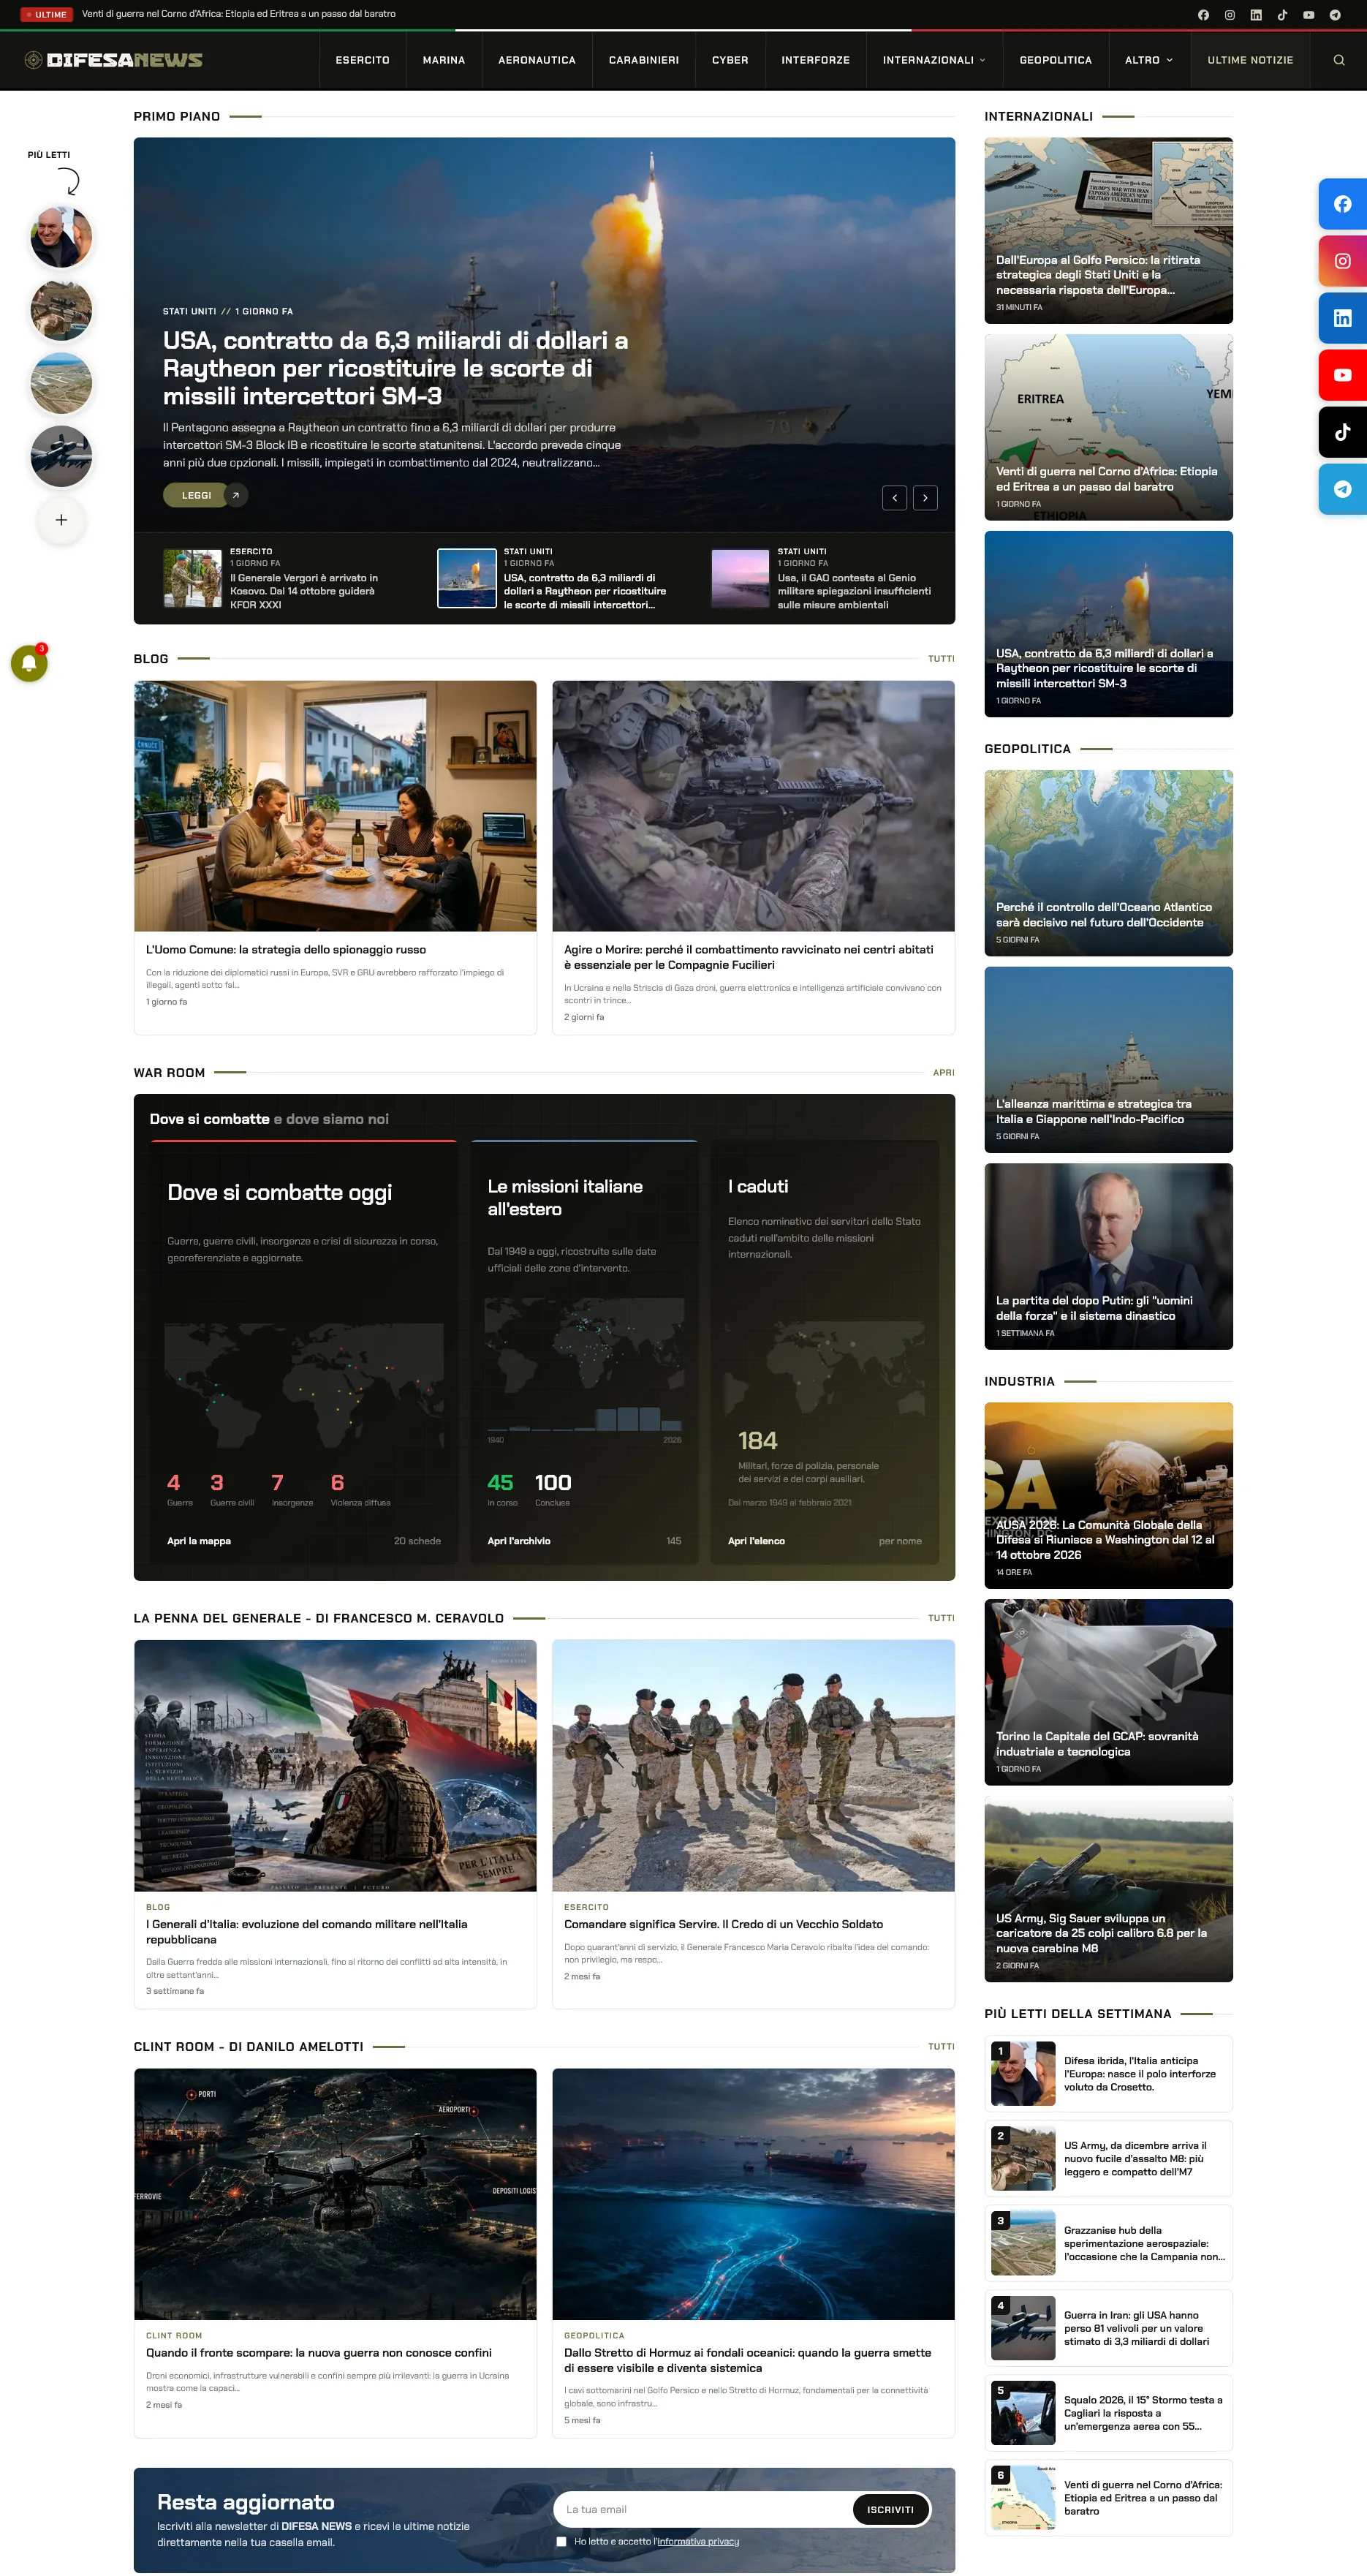Click the blue Facebook side button
The height and width of the screenshot is (2576, 1367).
tap(1342, 204)
